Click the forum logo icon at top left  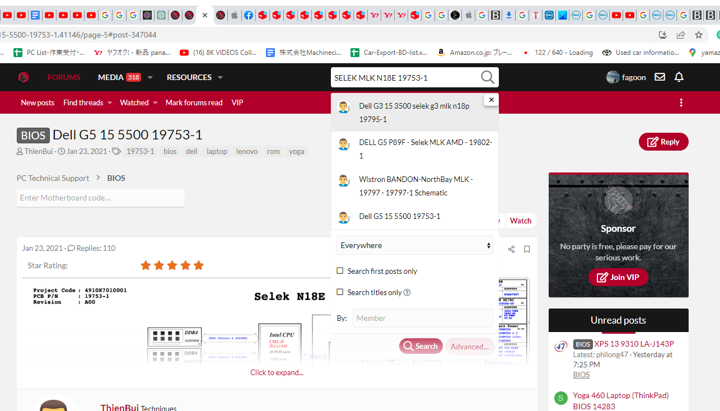(x=23, y=77)
